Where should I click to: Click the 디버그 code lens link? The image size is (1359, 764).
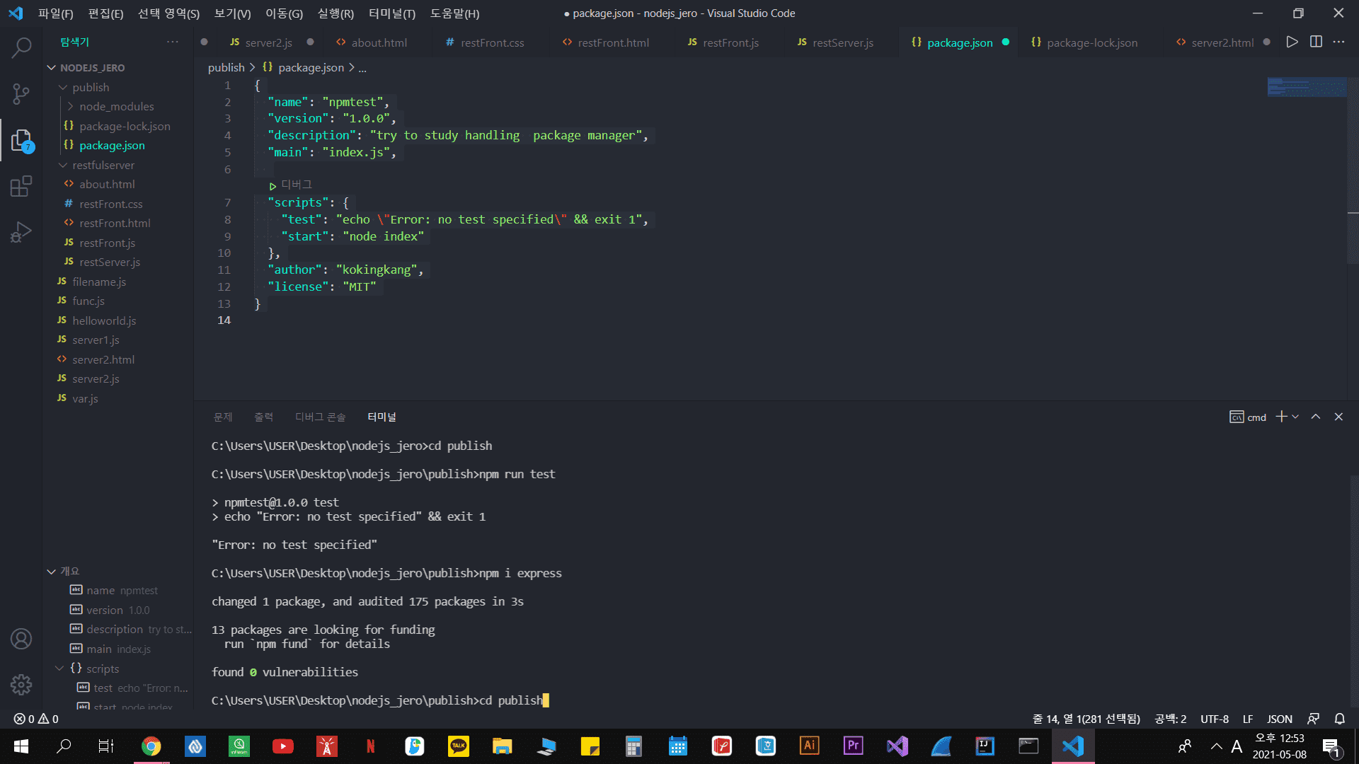point(296,185)
